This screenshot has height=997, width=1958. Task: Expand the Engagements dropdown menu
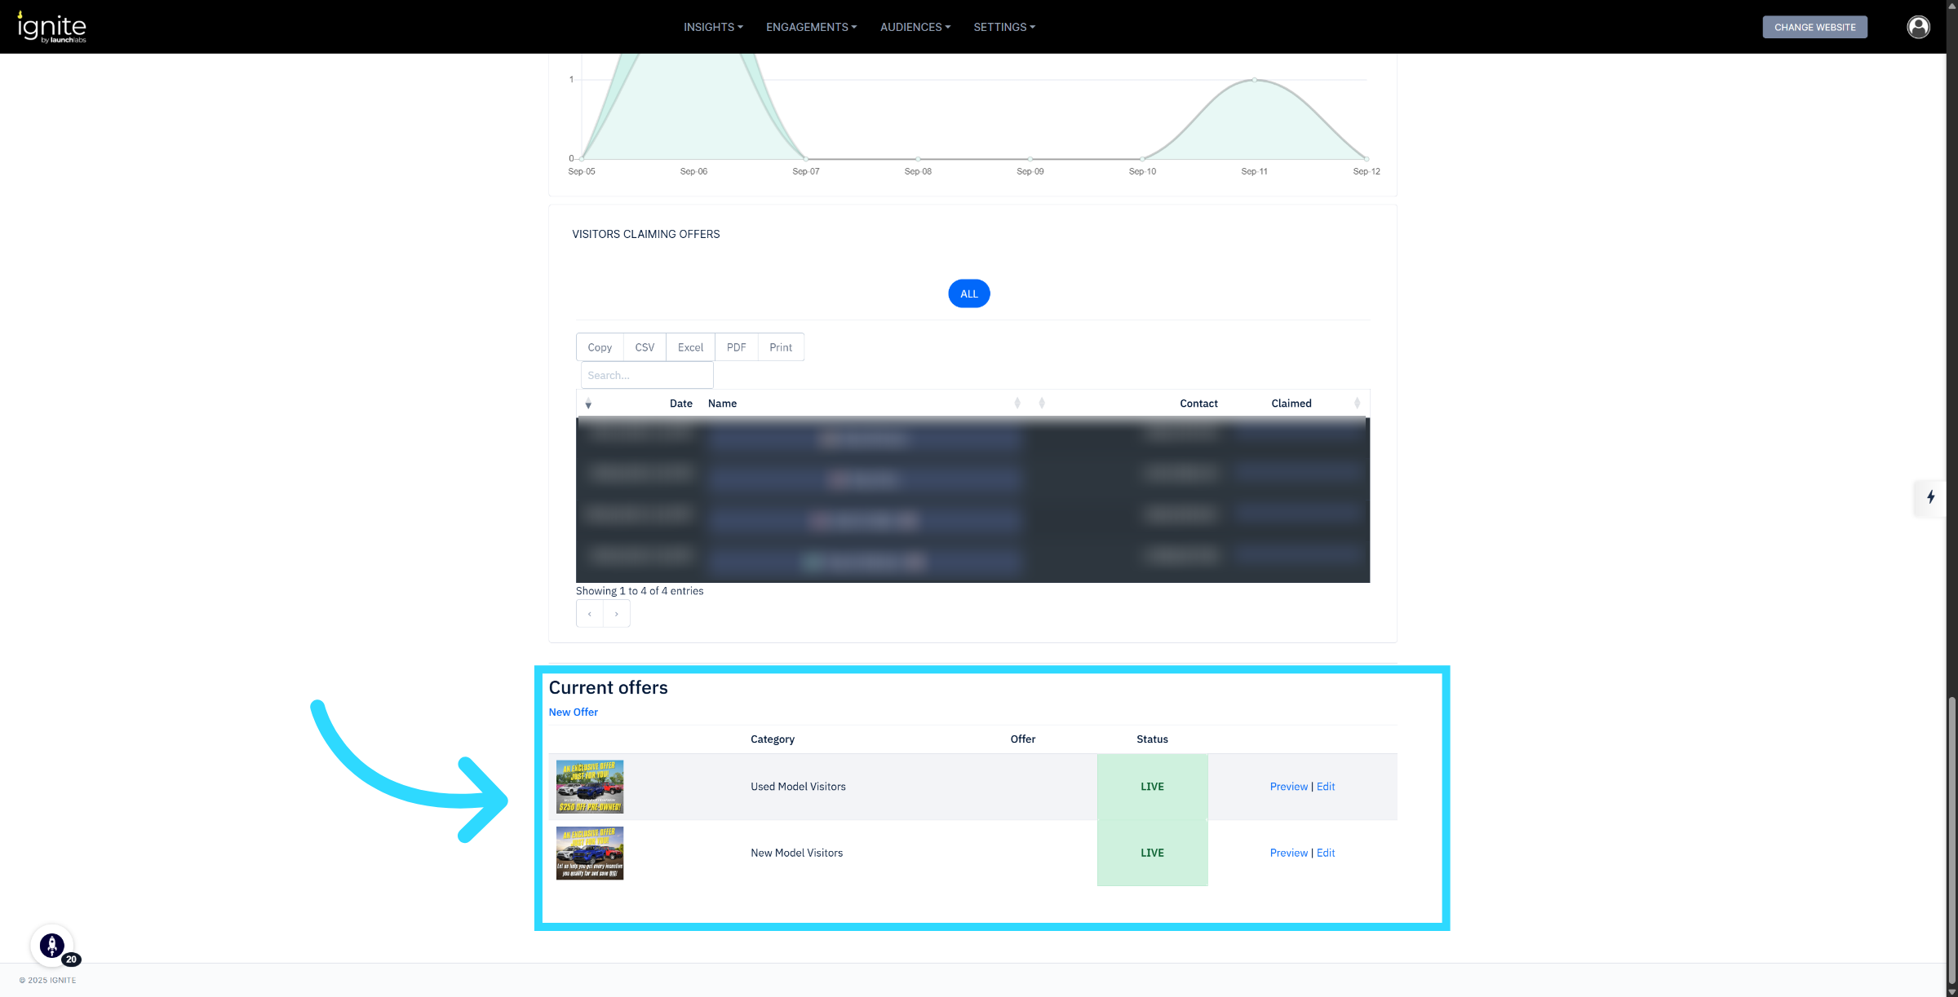(811, 27)
